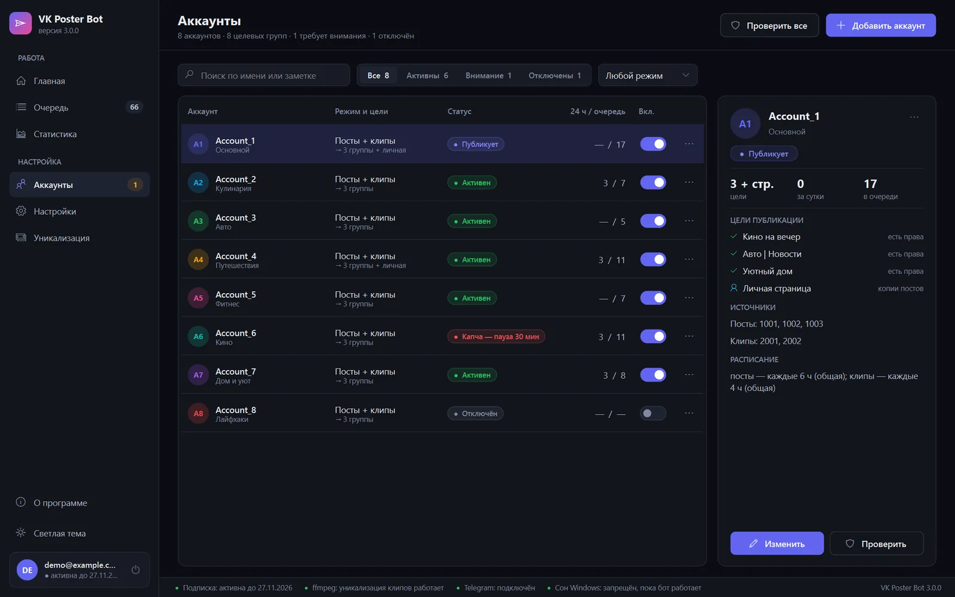This screenshot has height=597, width=955.
Task: Open Настройки via the gear icon
Action: 21,211
